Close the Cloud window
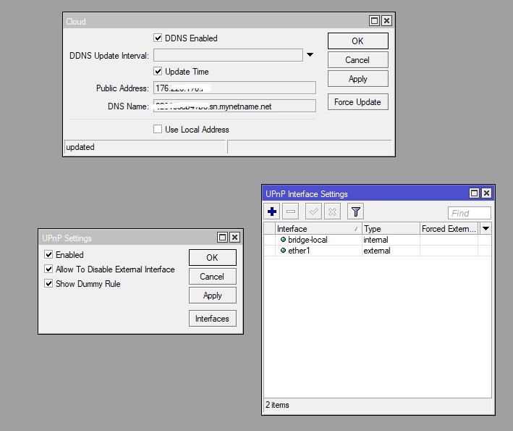This screenshot has width=513, height=431. tap(386, 21)
